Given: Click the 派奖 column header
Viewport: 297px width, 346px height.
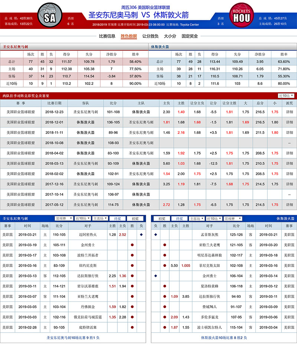Looking at the screenshot, I should [x=290, y=103].
